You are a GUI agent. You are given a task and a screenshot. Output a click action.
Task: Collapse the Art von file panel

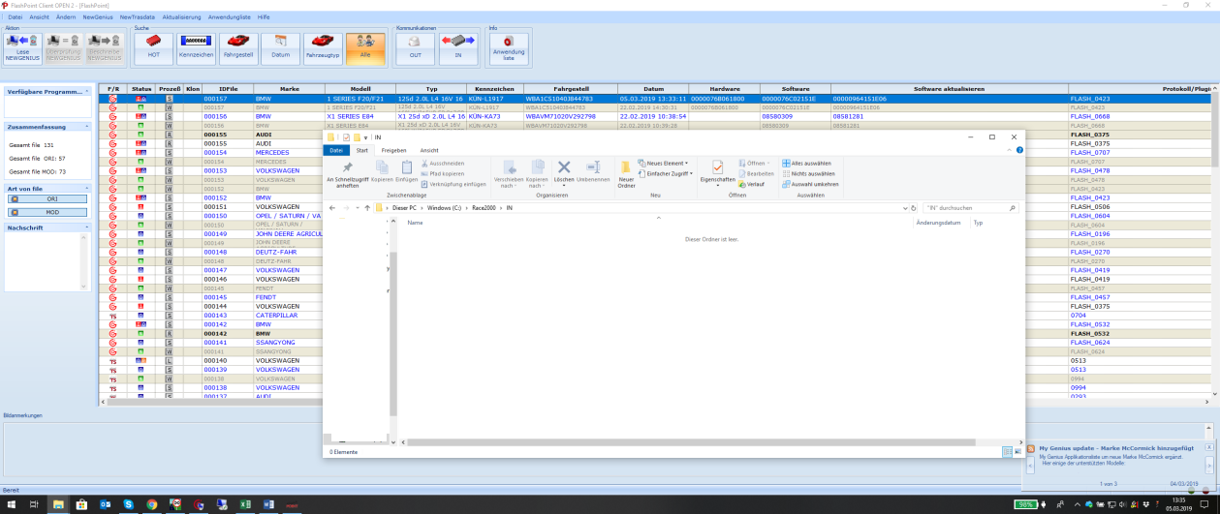coord(87,188)
